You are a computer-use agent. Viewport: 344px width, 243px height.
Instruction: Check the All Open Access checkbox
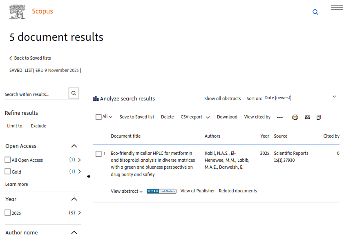tap(8, 160)
